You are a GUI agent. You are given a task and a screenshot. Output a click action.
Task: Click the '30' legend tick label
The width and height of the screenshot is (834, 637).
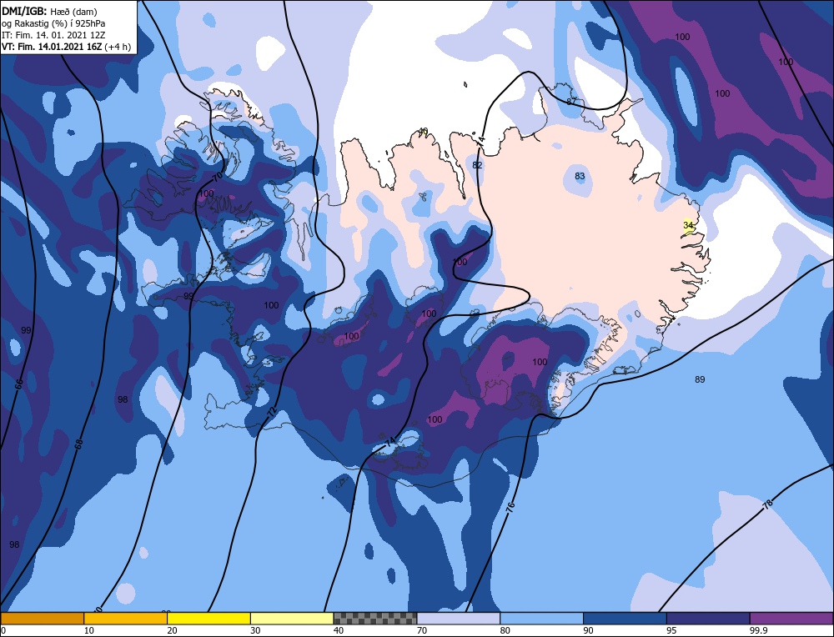point(255,630)
